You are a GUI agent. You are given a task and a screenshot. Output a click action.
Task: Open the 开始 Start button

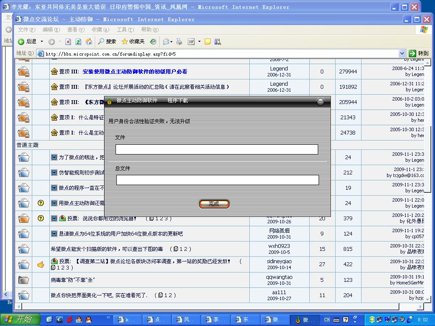coord(20,320)
